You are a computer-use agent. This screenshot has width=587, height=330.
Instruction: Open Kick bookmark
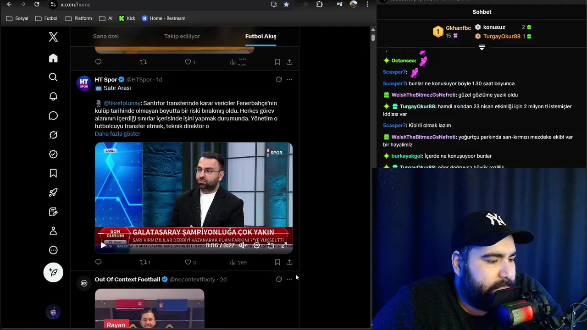[127, 18]
